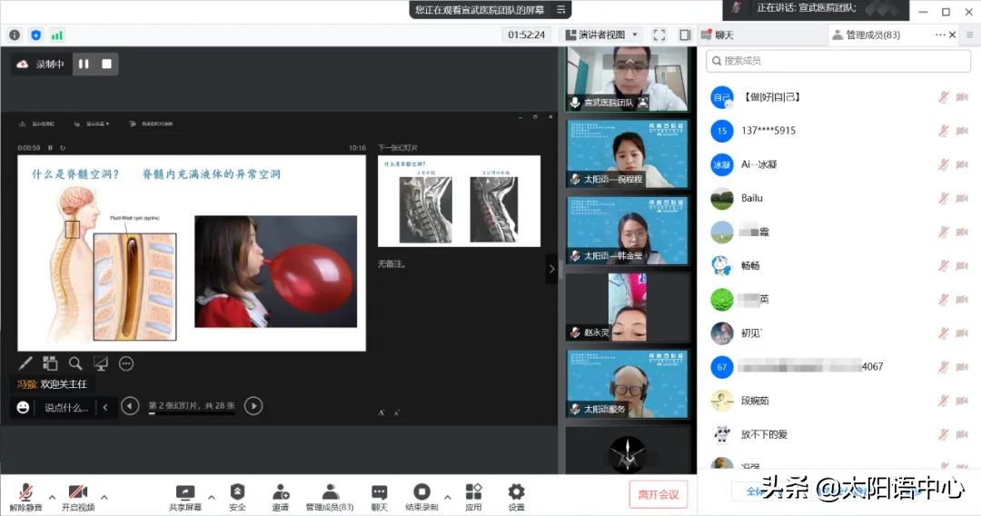Go to the previous slide
Screen dimensions: 981x516
(130, 407)
